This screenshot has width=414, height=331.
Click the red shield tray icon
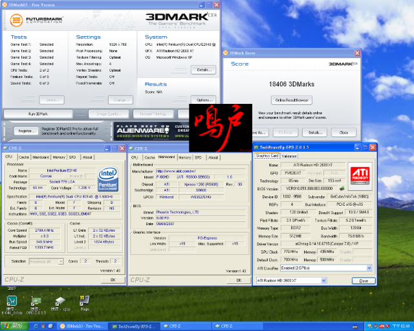387,326
